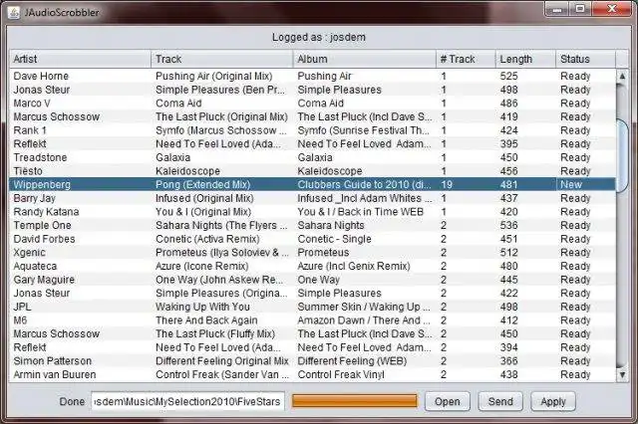Select the Dave Horne artist cell

click(80, 76)
